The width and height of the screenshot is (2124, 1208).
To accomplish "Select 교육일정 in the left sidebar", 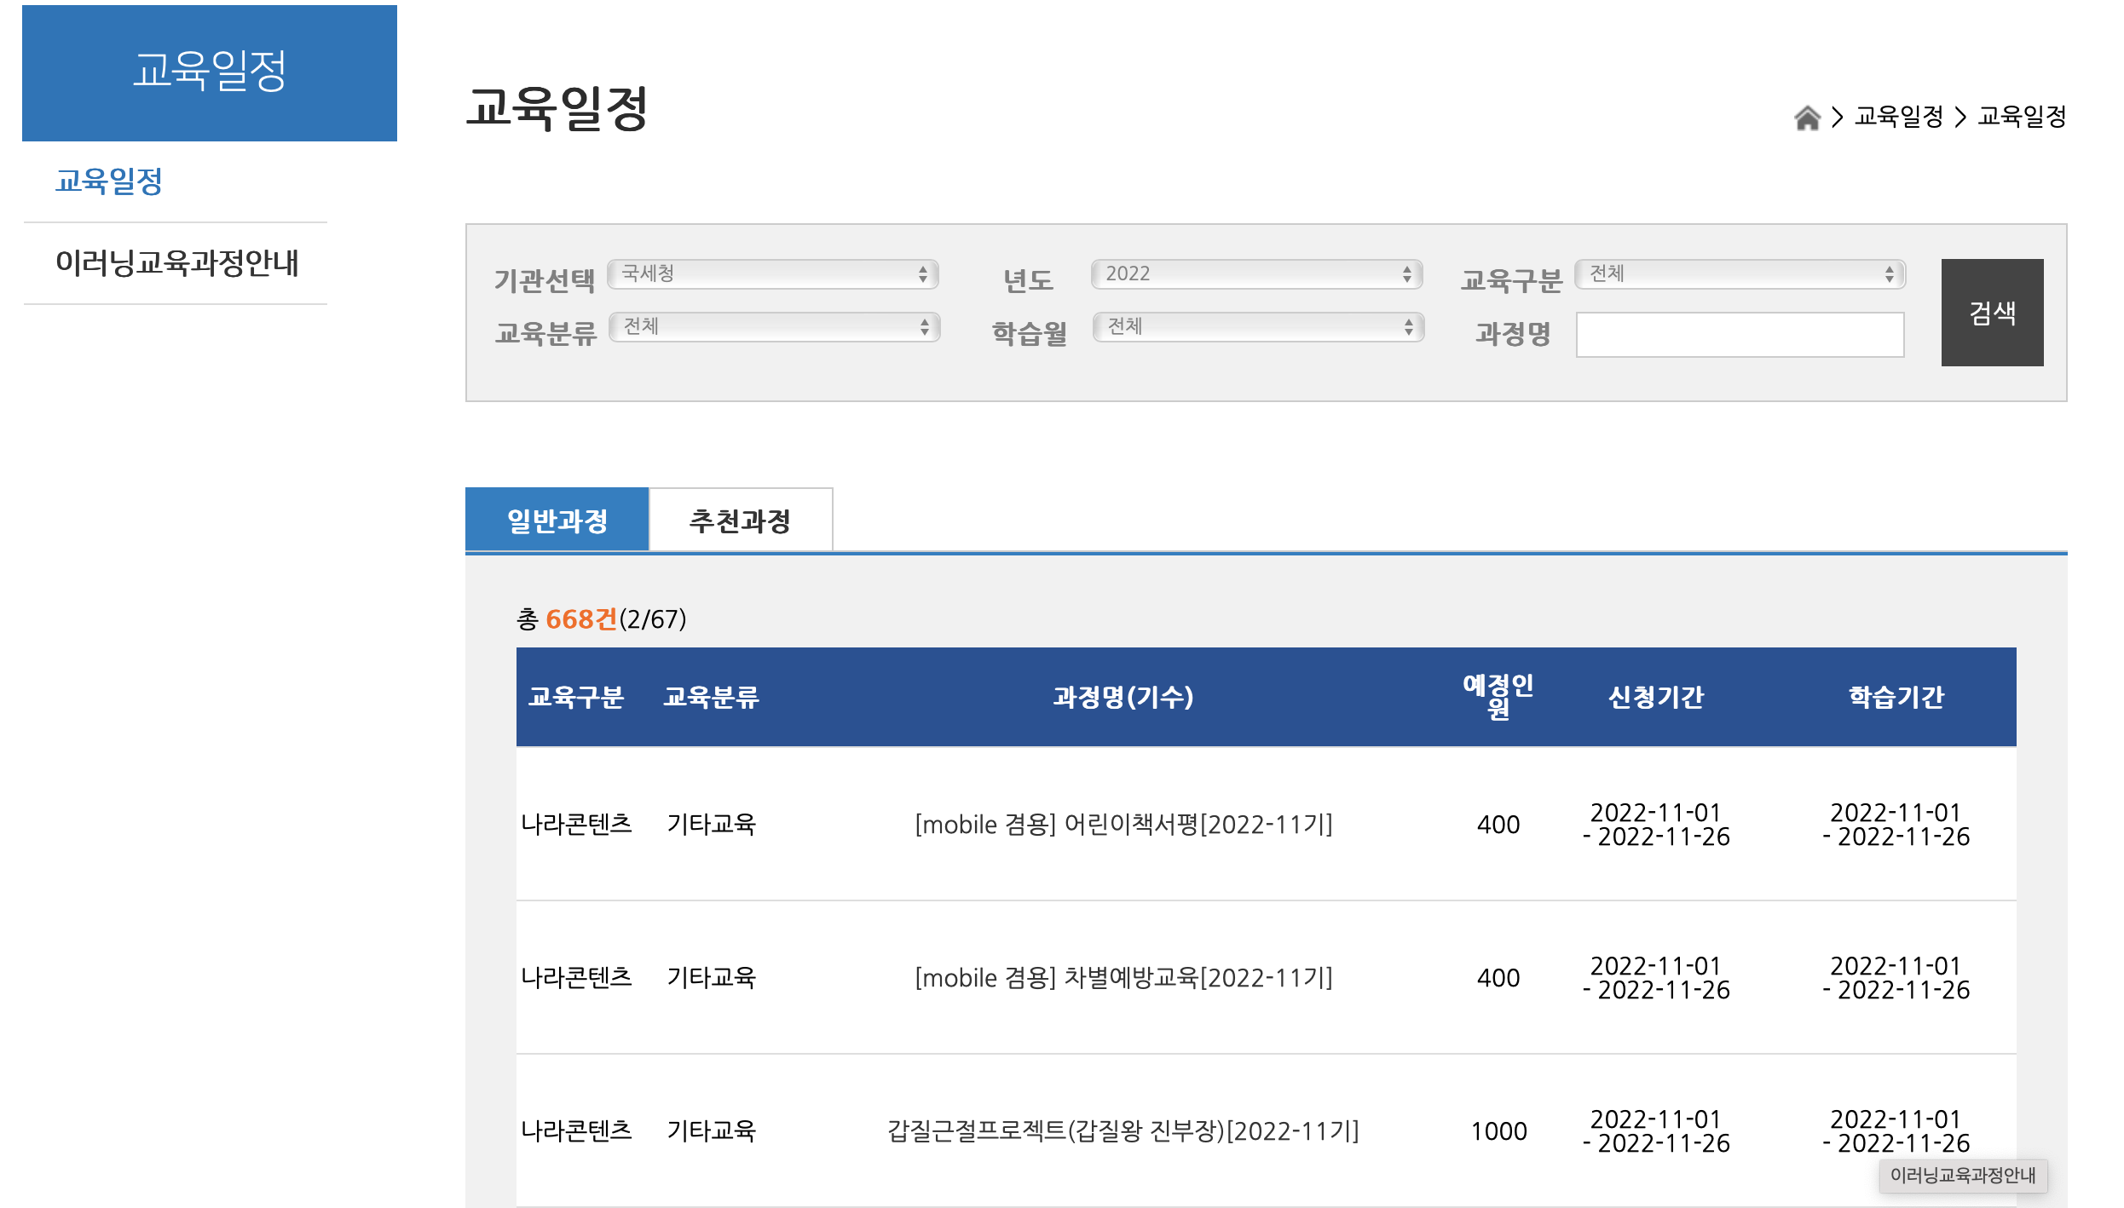I will coord(109,181).
